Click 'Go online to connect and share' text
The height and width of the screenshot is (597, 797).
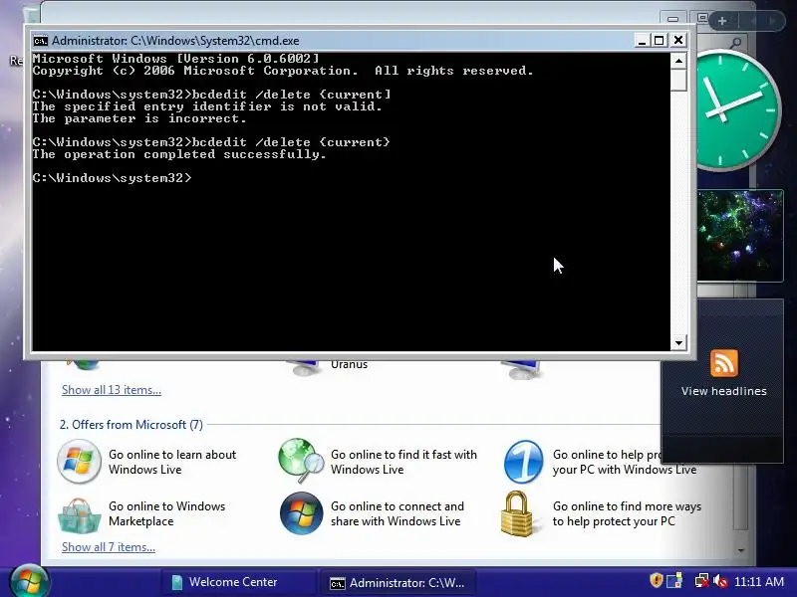point(397,513)
